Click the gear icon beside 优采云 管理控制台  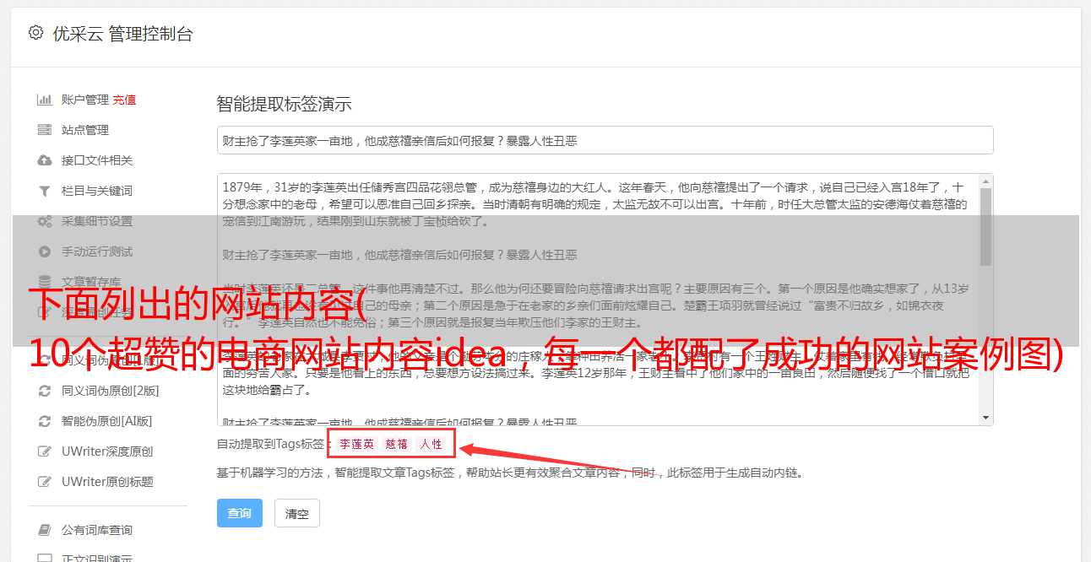pos(35,33)
